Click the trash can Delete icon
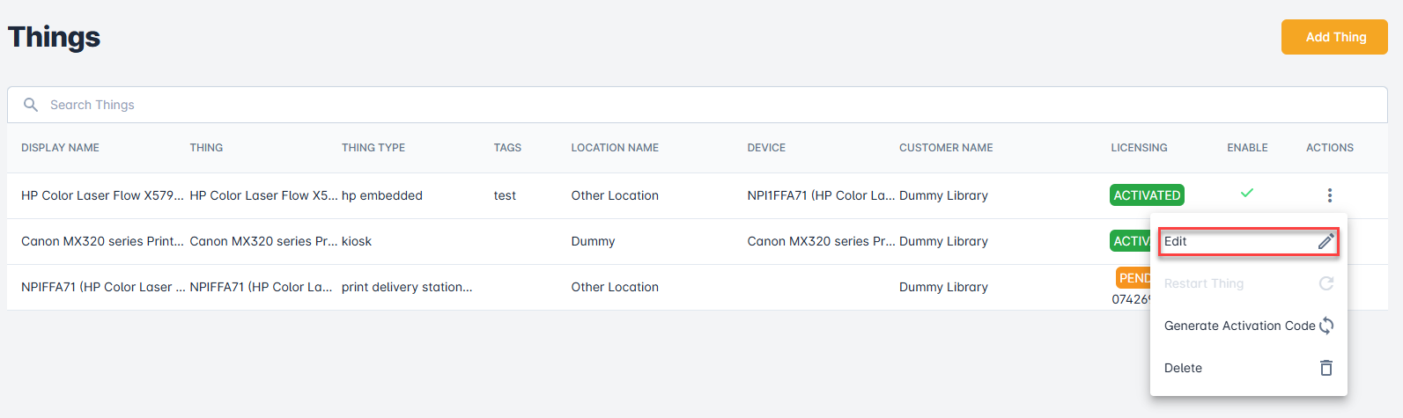The image size is (1403, 418). 1325,368
